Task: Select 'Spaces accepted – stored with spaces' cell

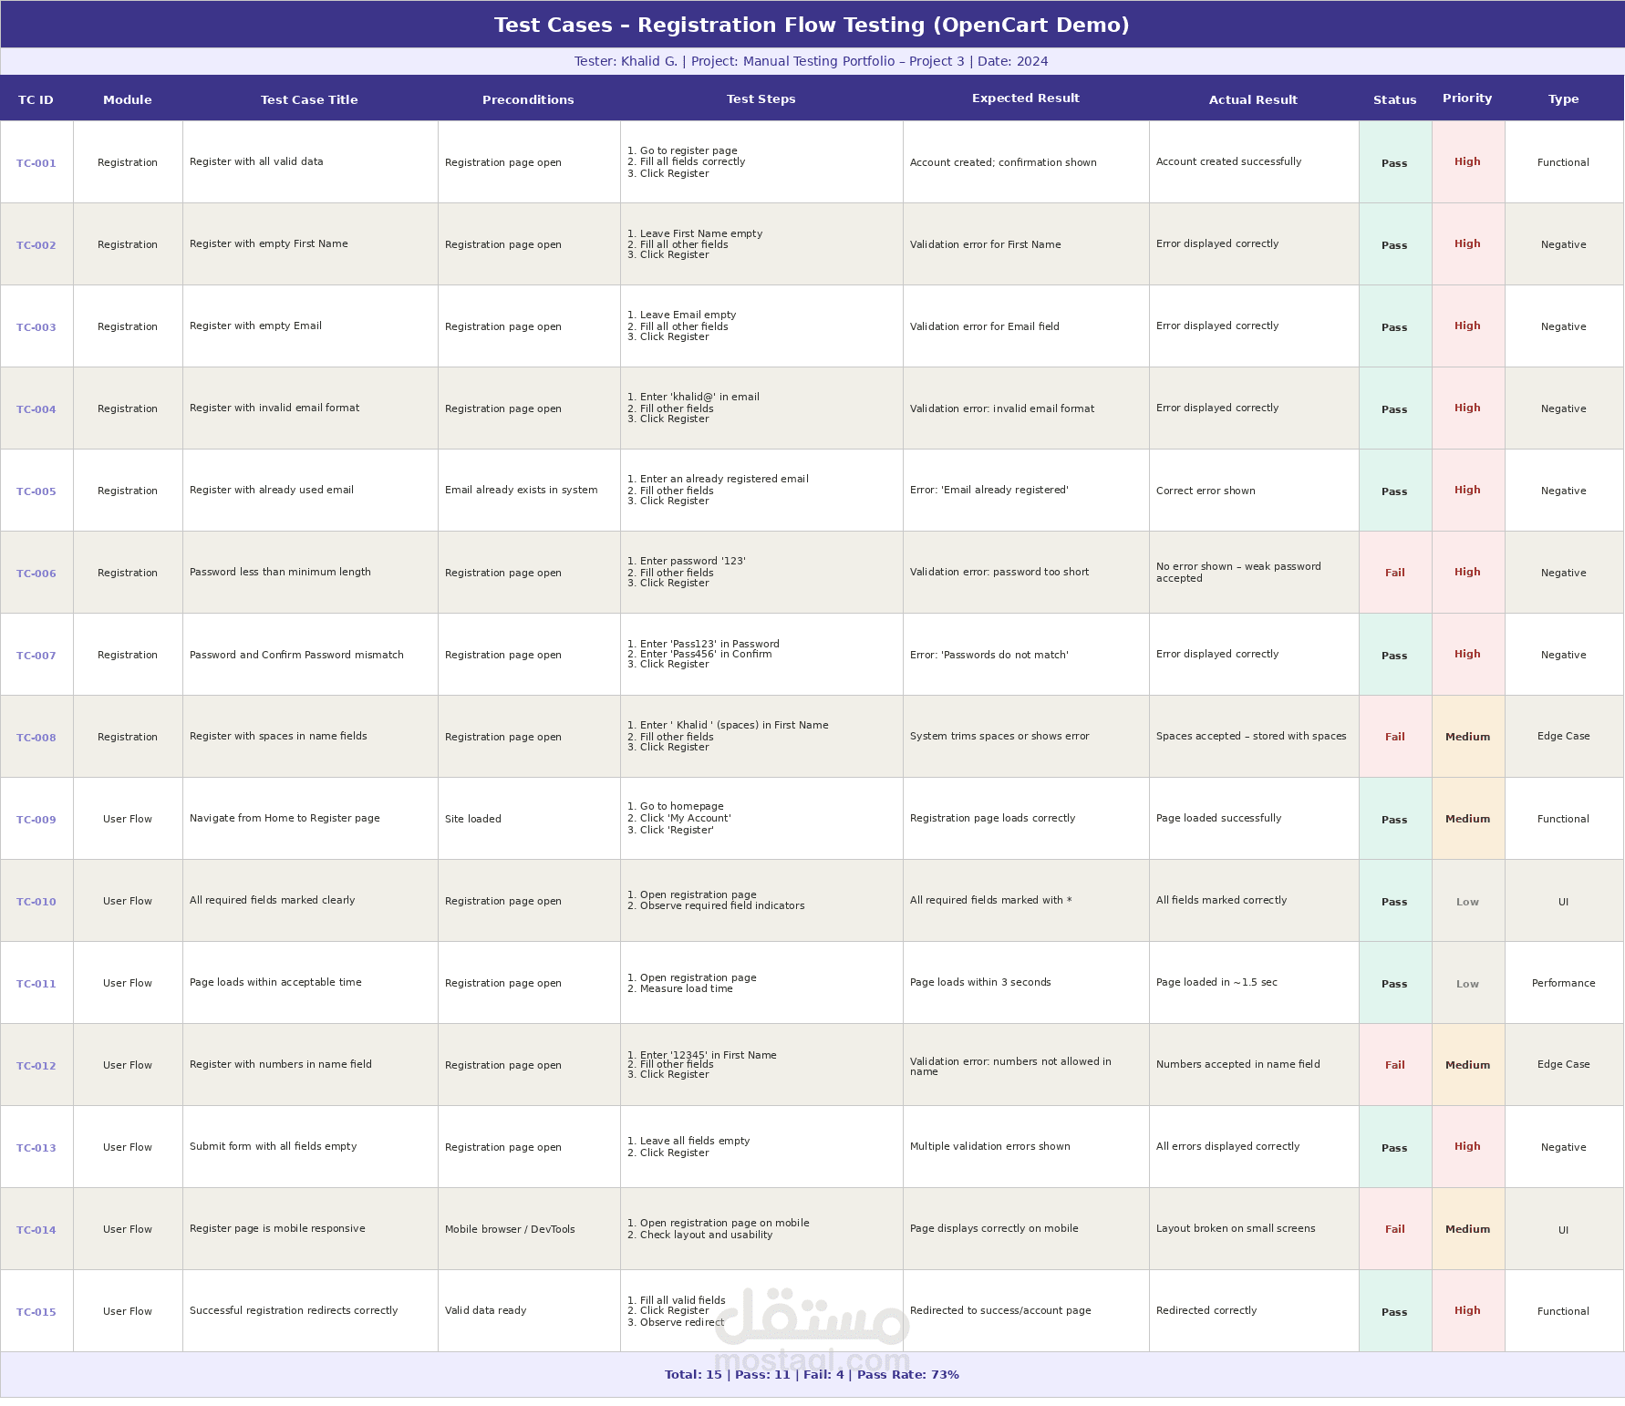Action: coord(1251,736)
